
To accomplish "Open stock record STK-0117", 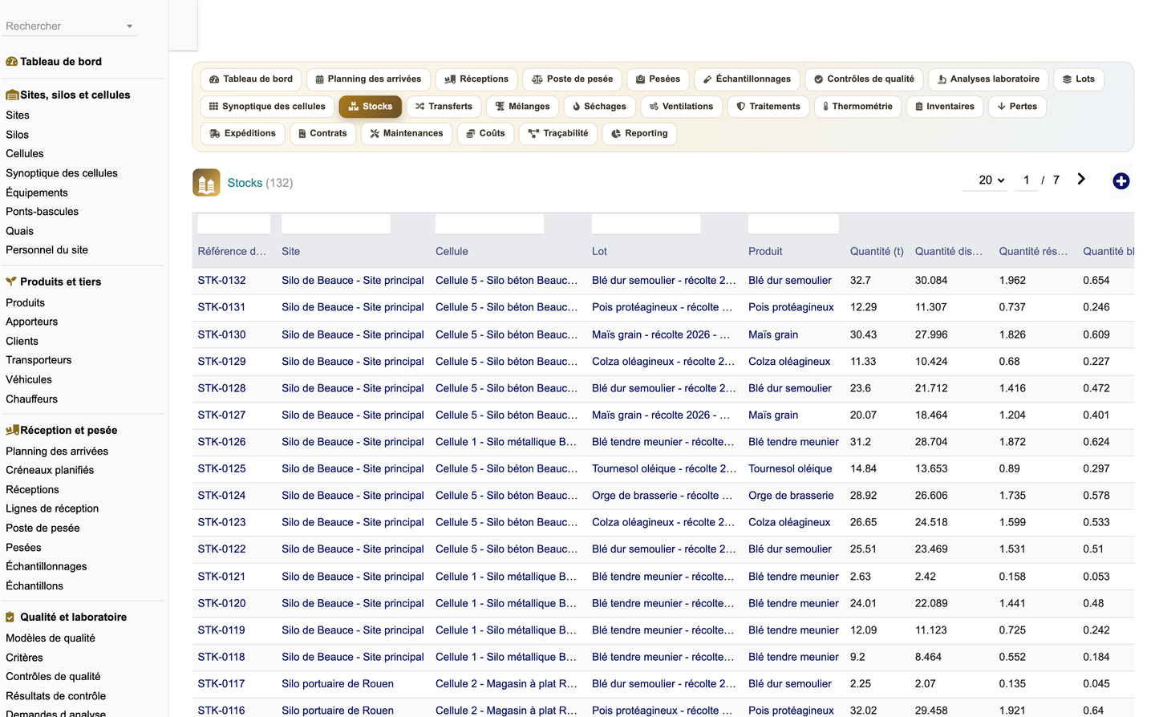I will click(x=221, y=684).
